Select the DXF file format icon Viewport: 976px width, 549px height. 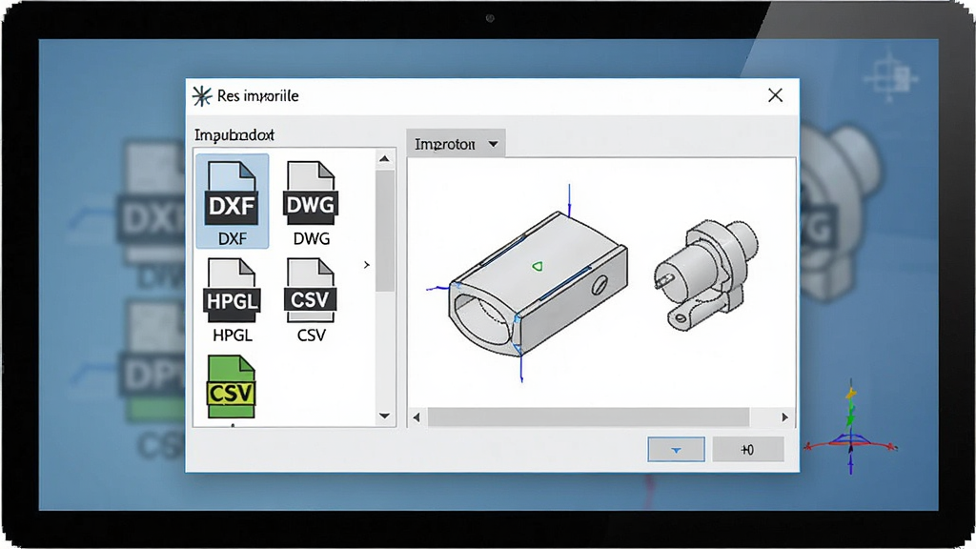tap(233, 201)
